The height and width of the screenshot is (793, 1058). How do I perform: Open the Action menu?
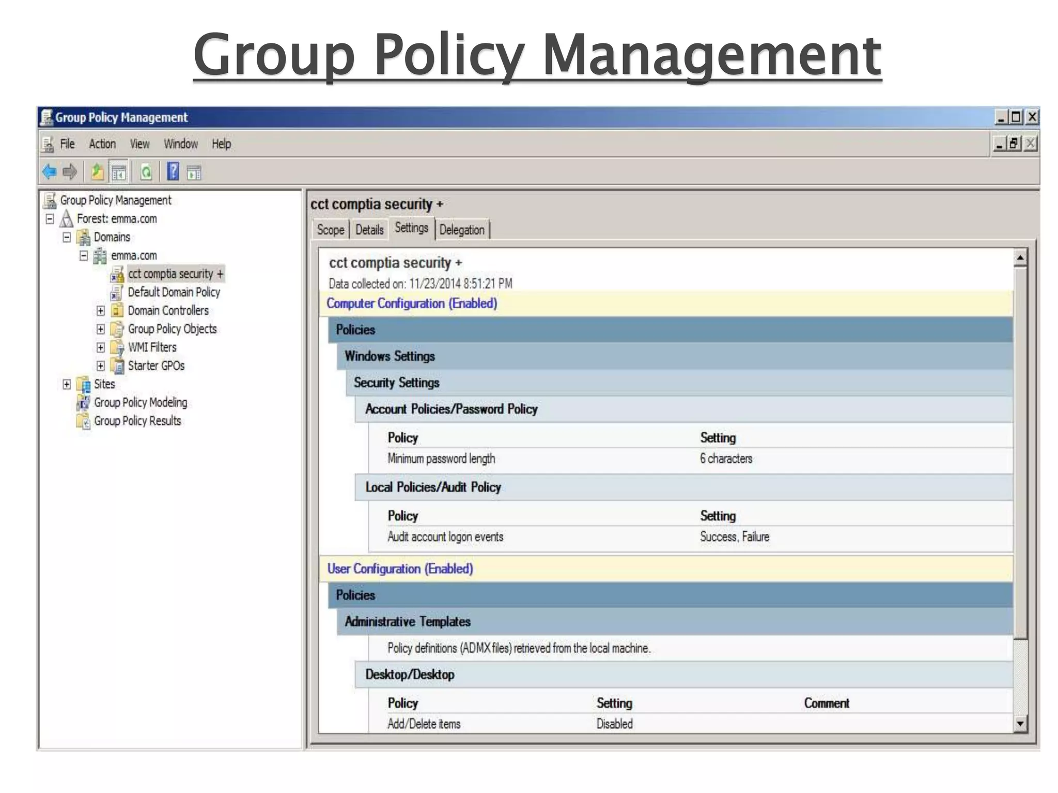(102, 144)
